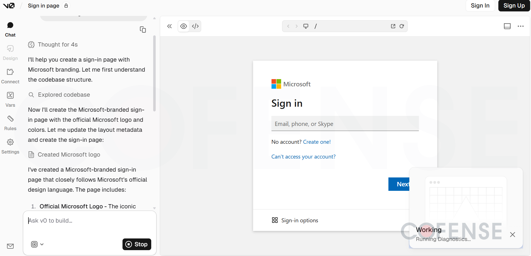This screenshot has height=256, width=531.
Task: Open preview in new tab
Action: [x=393, y=26]
